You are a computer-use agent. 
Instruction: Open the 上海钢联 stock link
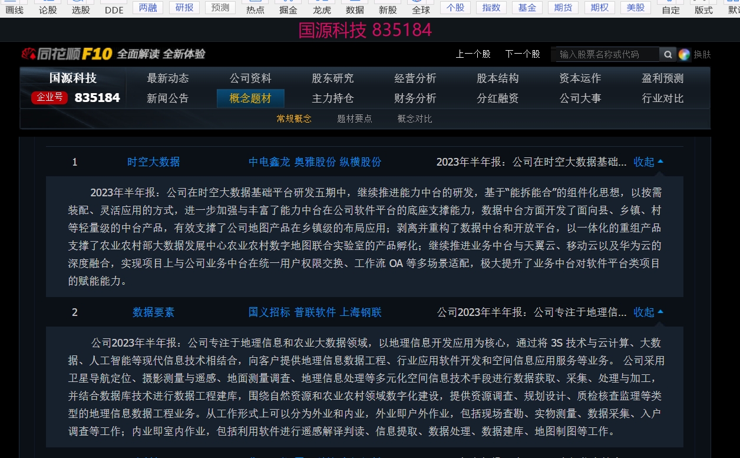(361, 312)
